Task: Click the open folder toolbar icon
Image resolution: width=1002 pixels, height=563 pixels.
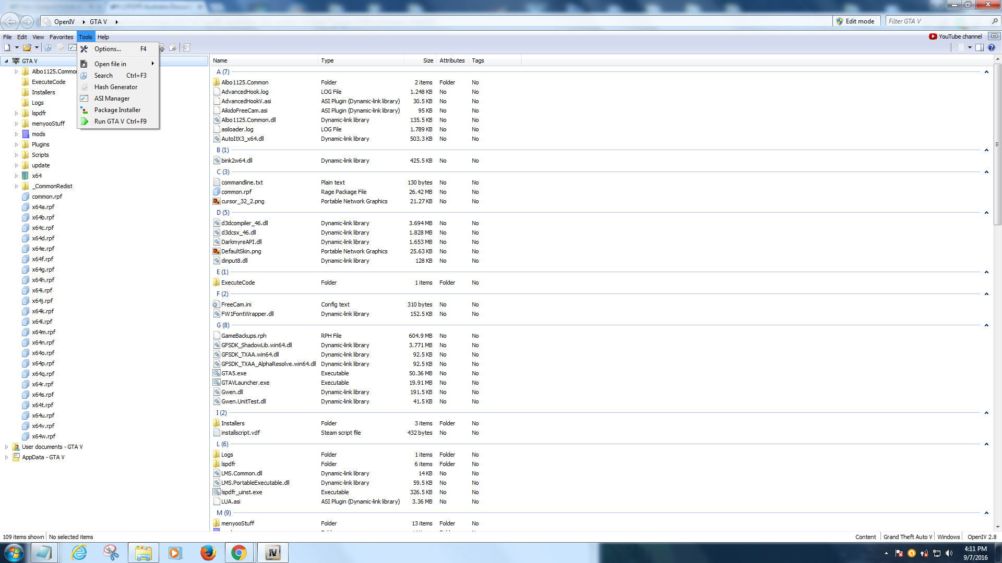Action: pos(27,47)
